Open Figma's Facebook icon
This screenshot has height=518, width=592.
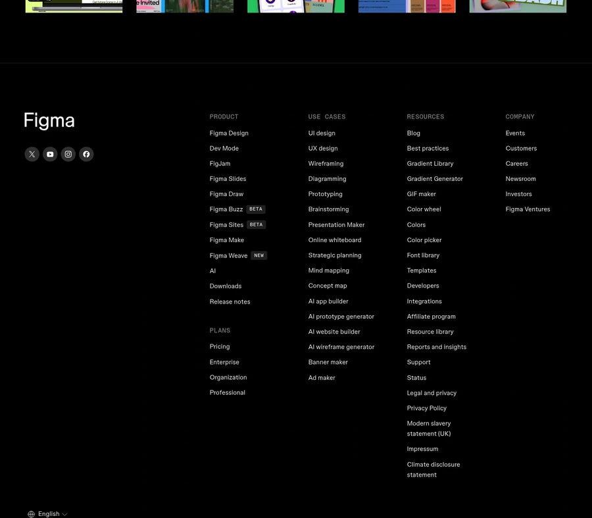click(x=86, y=154)
